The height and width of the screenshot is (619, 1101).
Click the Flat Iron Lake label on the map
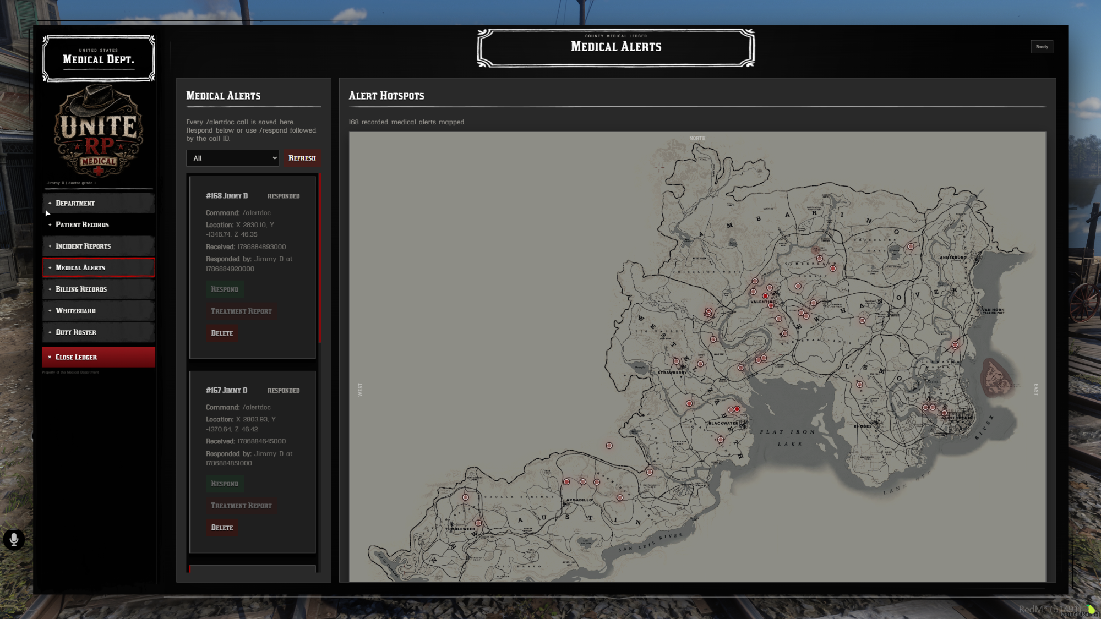point(788,438)
